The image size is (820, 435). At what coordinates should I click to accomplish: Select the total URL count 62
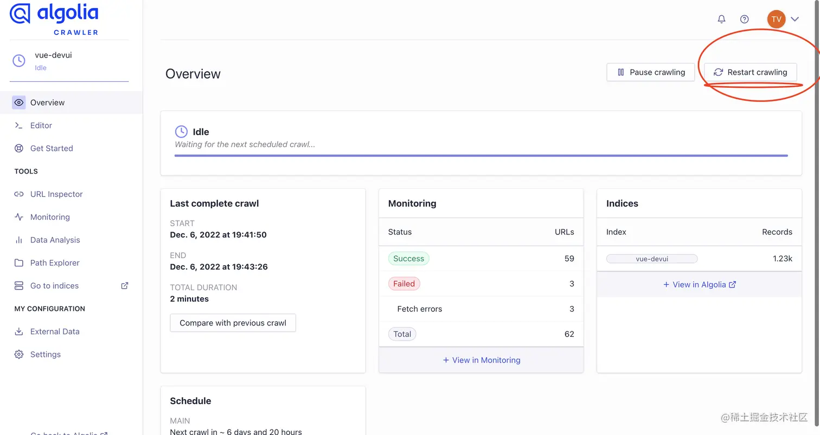pyautogui.click(x=569, y=334)
